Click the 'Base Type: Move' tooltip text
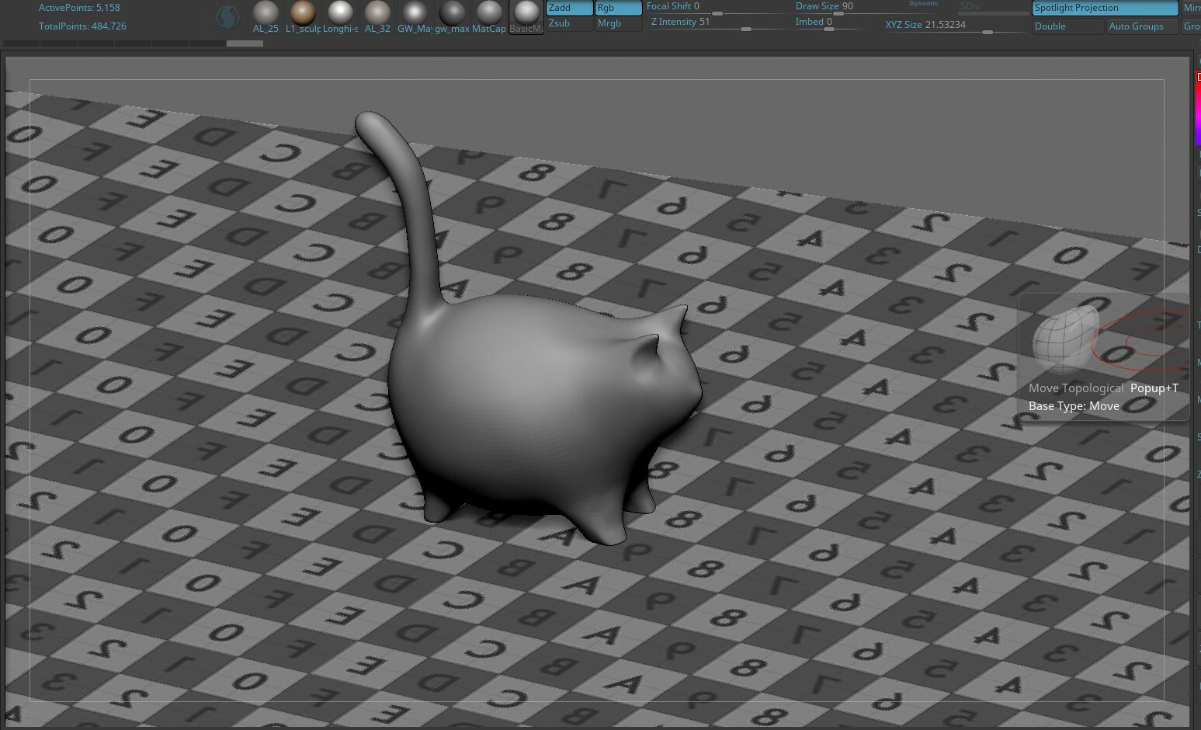This screenshot has width=1201, height=730. point(1074,406)
